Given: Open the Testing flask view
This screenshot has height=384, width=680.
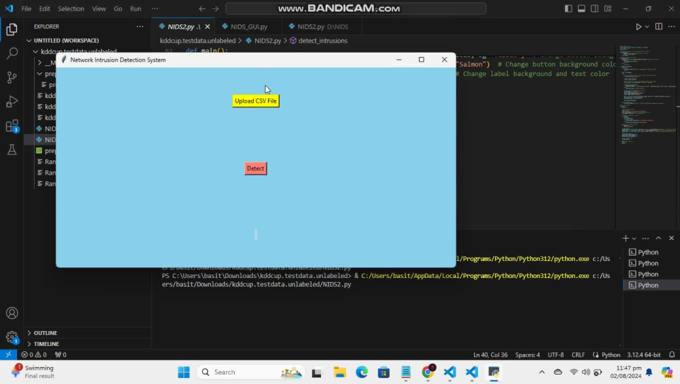Looking at the screenshot, I should point(12,150).
